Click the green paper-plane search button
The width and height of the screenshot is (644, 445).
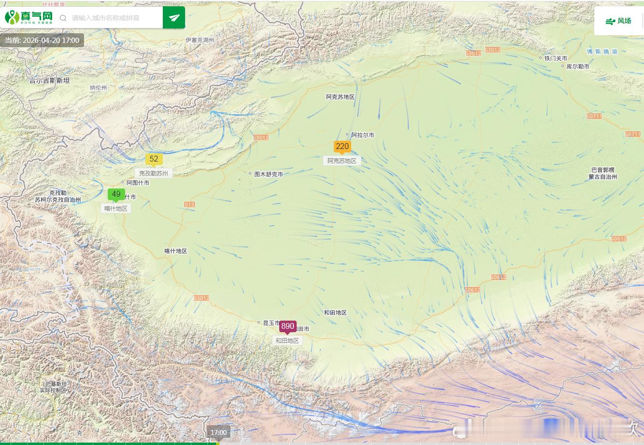click(x=174, y=18)
